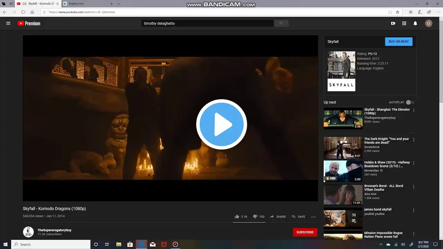Expand the tab preview dropdown chevron
The height and width of the screenshot is (249, 443).
119,4
